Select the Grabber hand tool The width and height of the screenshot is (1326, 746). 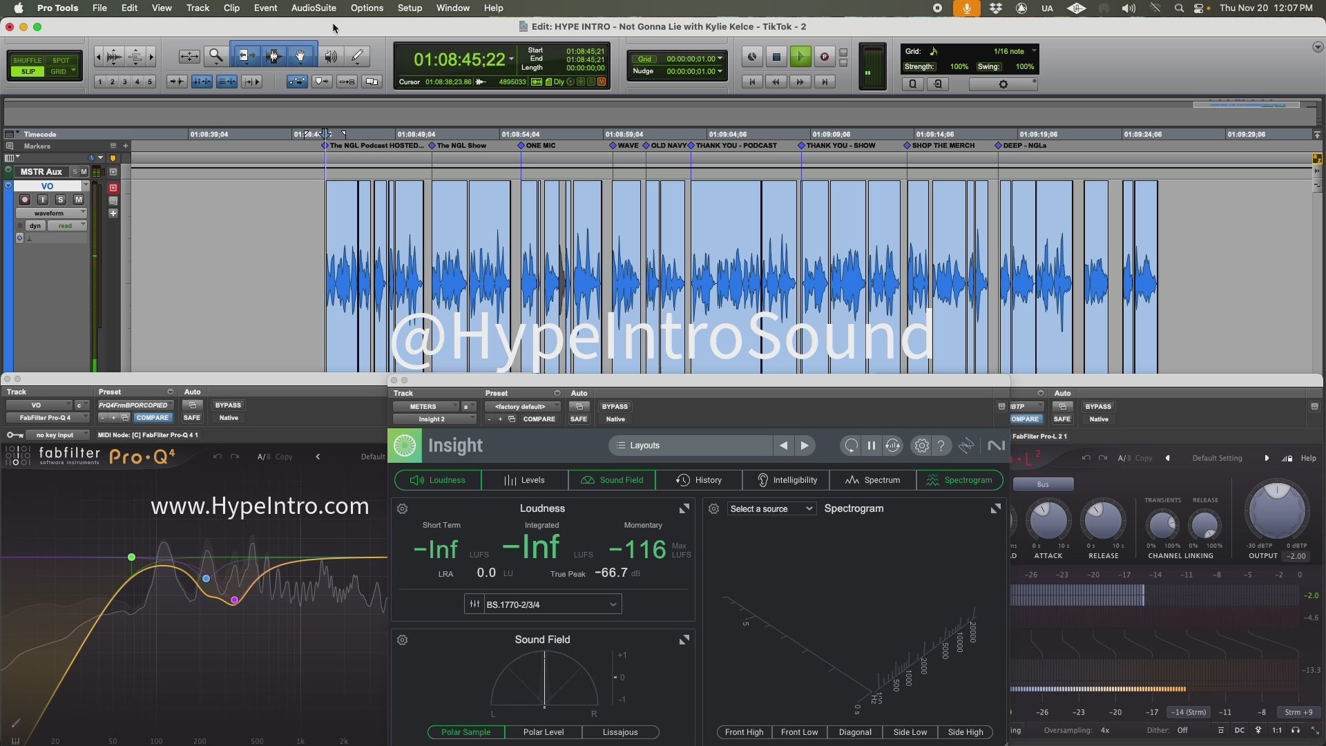click(x=300, y=56)
